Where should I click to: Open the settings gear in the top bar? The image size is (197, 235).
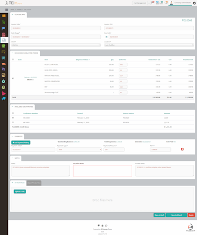click(194, 3)
